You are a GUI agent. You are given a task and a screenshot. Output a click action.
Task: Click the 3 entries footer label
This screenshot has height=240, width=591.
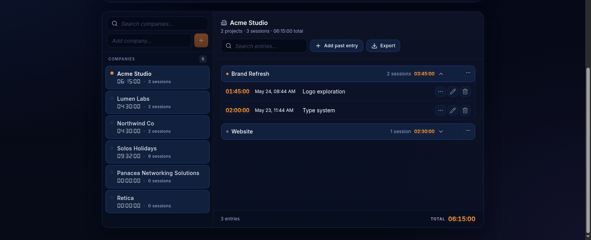click(230, 219)
